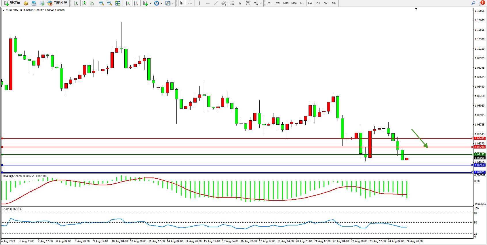Toggle the AutoTrading (自动交易) button

(x=57, y=3)
